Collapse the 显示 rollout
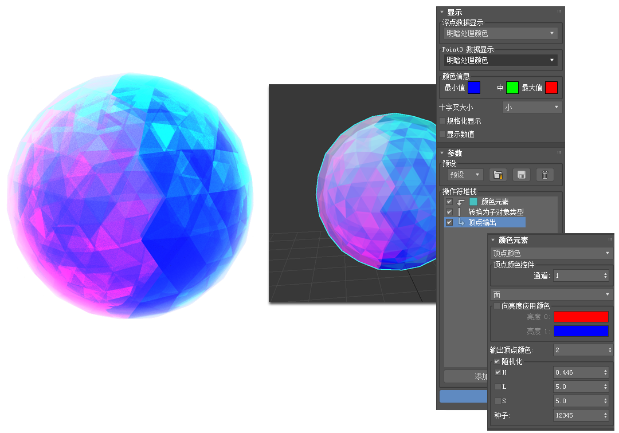This screenshot has width=619, height=433. pos(442,12)
